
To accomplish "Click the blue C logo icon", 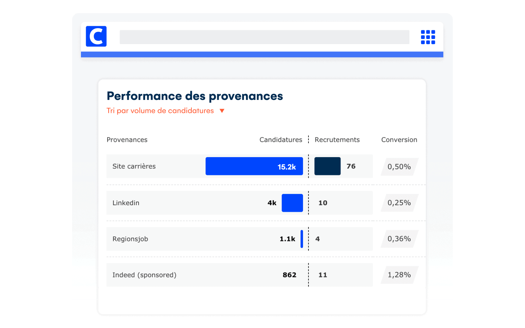I will click(96, 36).
